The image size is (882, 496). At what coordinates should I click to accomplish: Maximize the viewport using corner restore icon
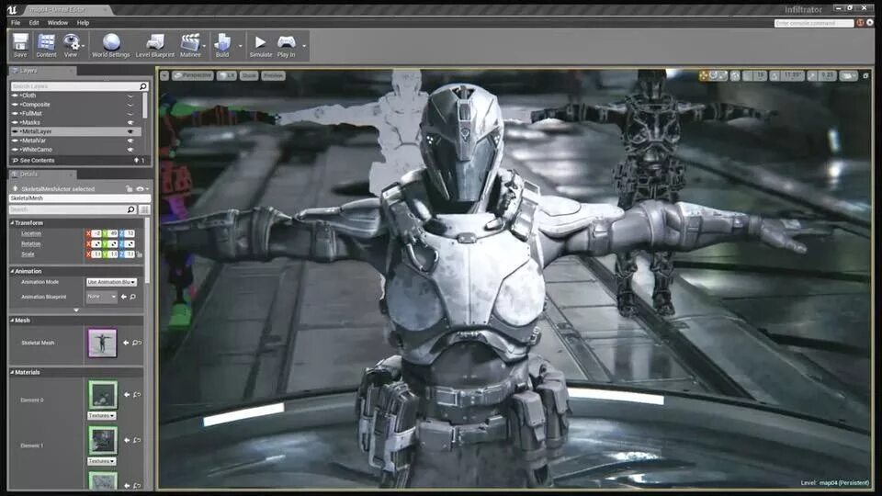tap(865, 75)
